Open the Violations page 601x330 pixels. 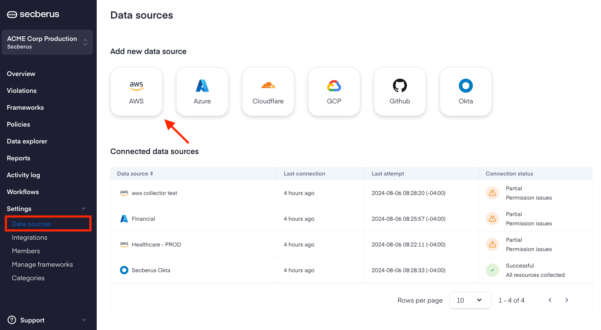point(22,90)
